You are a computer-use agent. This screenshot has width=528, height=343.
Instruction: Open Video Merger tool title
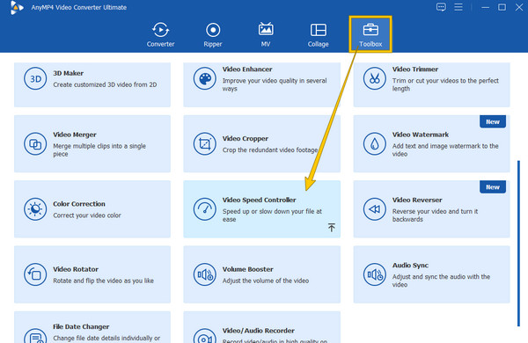click(x=75, y=135)
